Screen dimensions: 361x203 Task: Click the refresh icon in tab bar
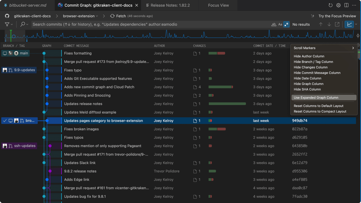[x=330, y=5]
